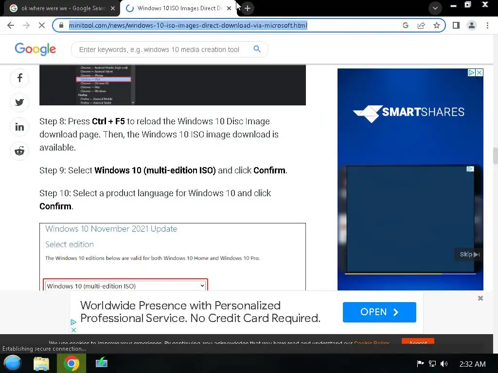
Task: Click the volume speaker icon
Action: point(444,363)
